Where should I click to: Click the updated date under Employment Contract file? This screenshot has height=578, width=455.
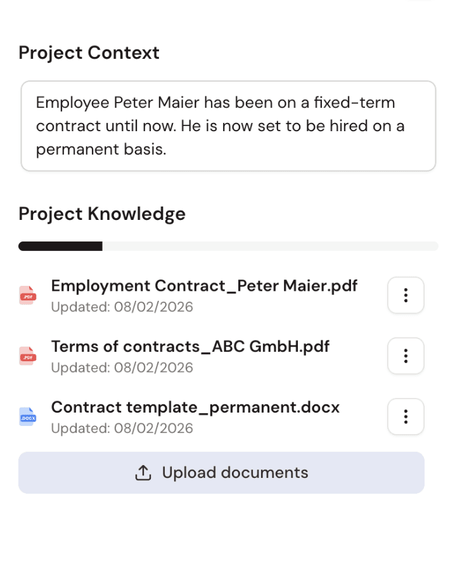click(x=122, y=307)
